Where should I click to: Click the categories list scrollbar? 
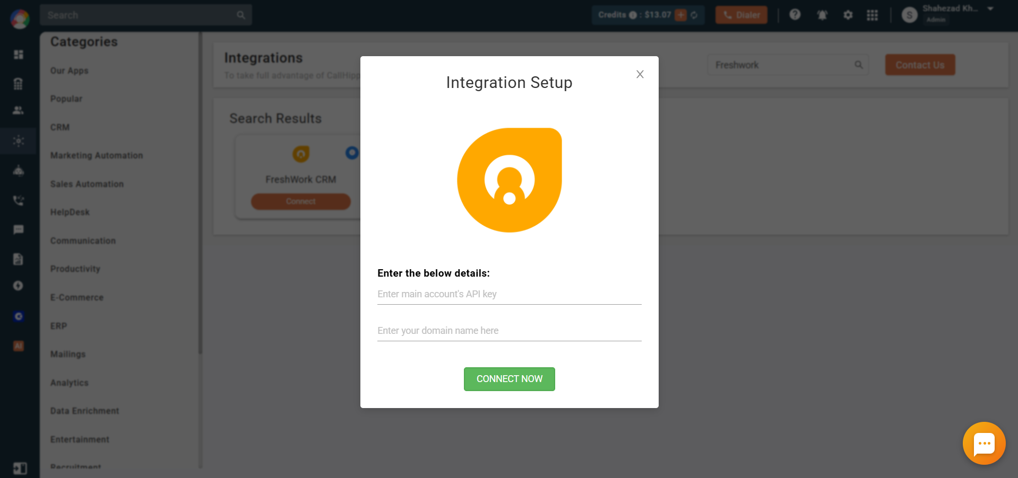200,193
